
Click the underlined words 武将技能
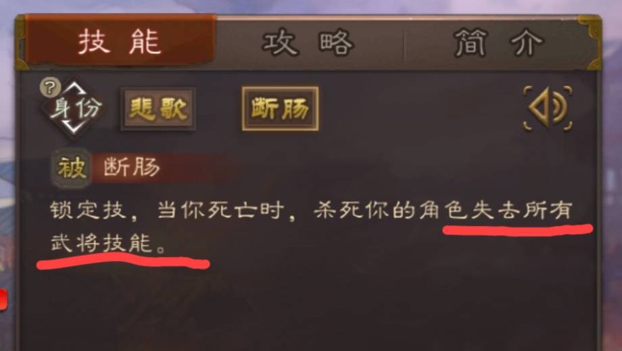[x=101, y=242]
